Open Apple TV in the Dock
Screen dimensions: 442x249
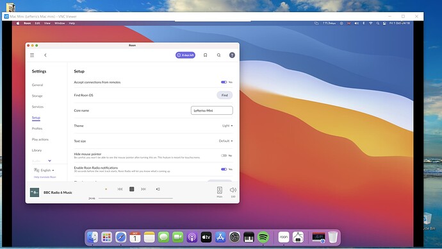(x=206, y=237)
